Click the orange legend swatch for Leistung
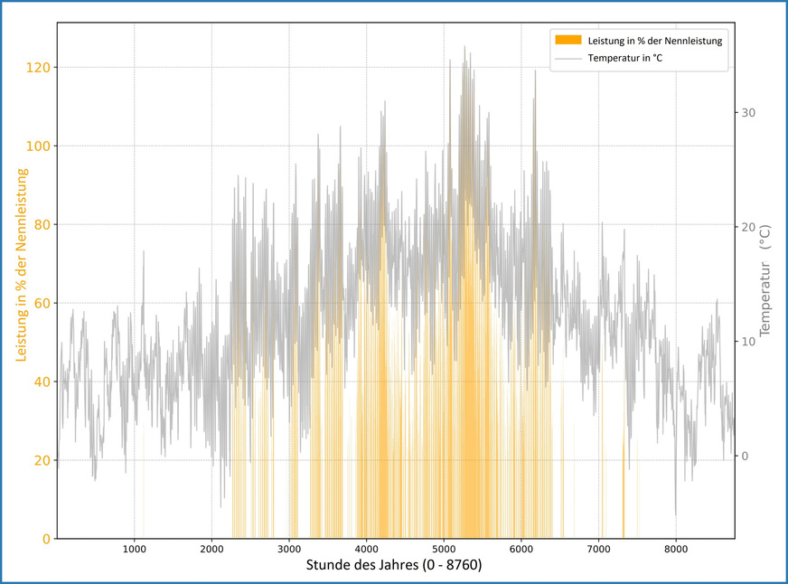The image size is (788, 584). (568, 40)
